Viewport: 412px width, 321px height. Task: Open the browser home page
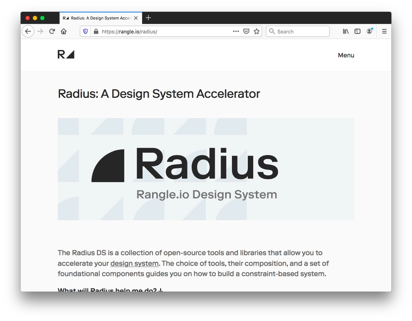point(64,31)
